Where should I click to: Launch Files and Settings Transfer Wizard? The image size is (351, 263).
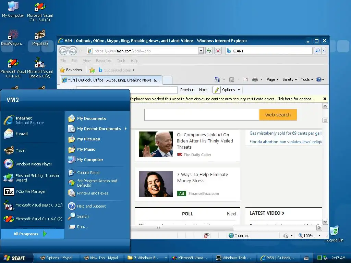(33, 178)
